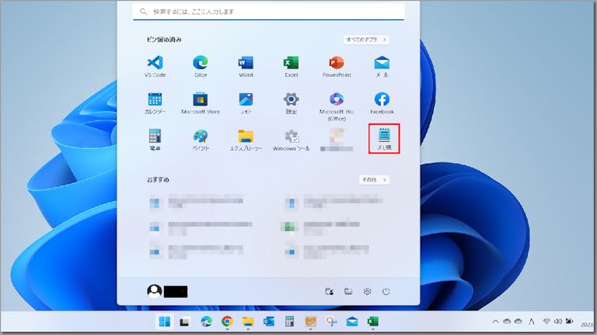The height and width of the screenshot is (335, 597).
Task: Open Task View on the taskbar
Action: [185, 322]
